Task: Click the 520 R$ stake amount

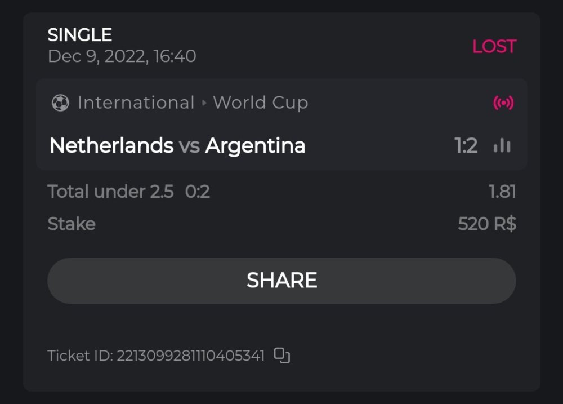Action: coord(487,224)
